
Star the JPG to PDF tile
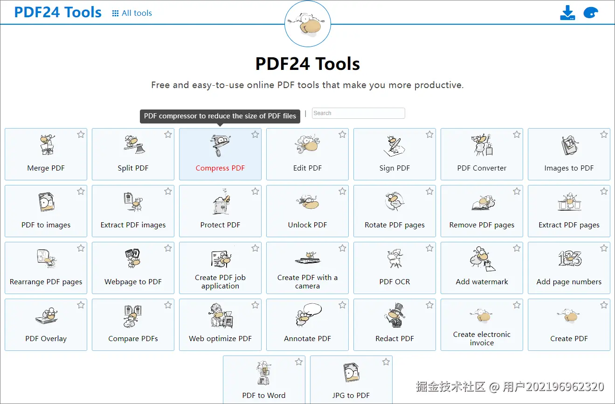click(386, 362)
